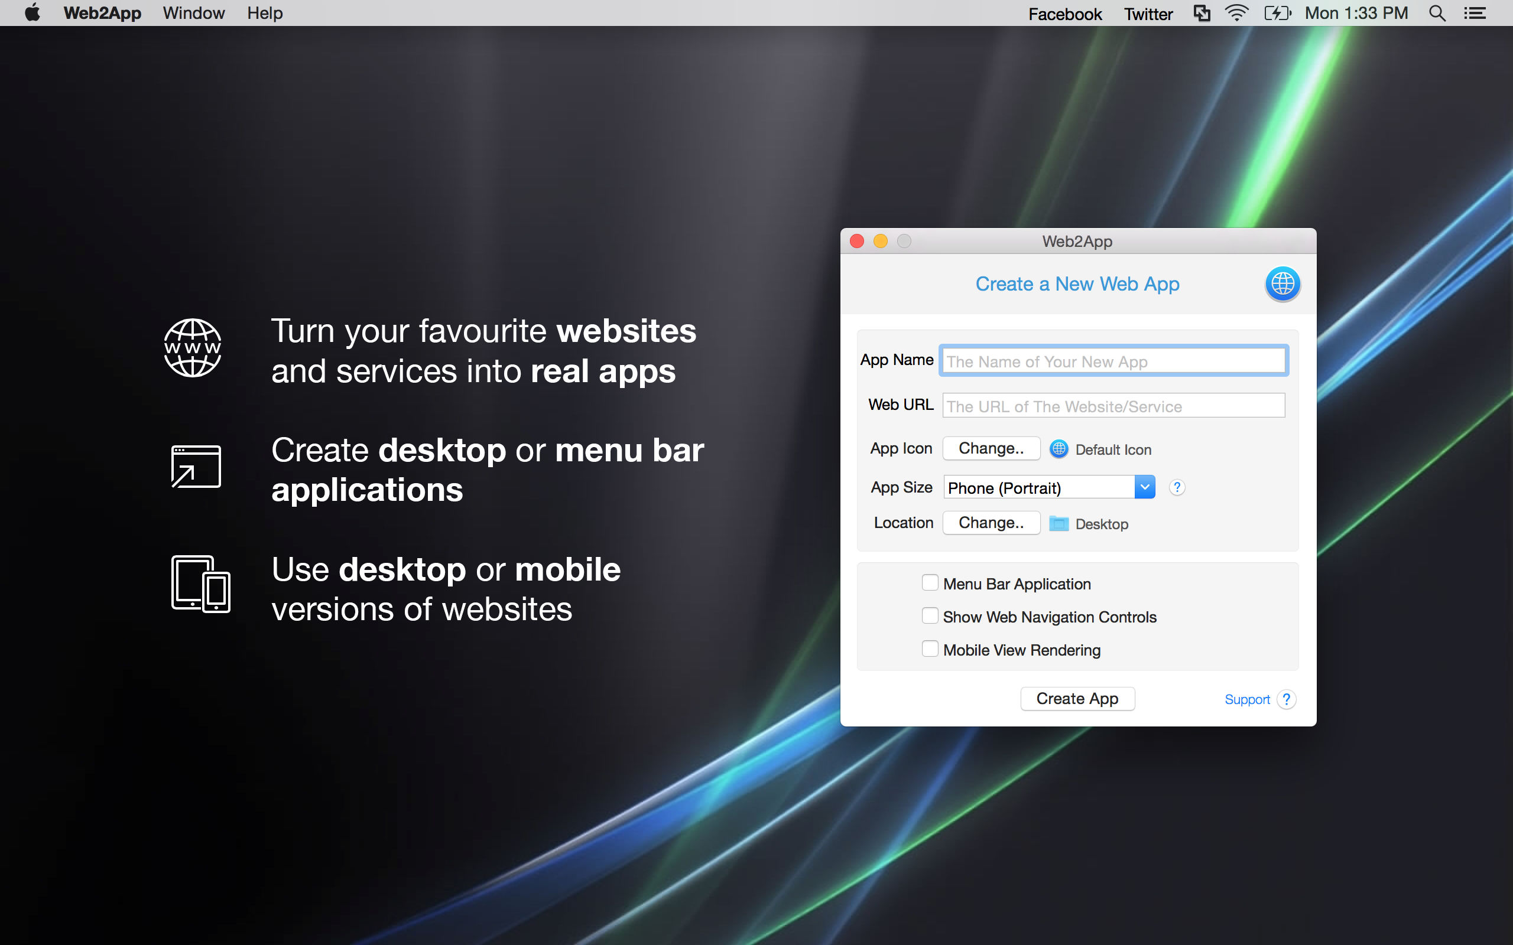Image resolution: width=1513 pixels, height=945 pixels.
Task: Click the Twitter menu bar icon
Action: 1149,12
